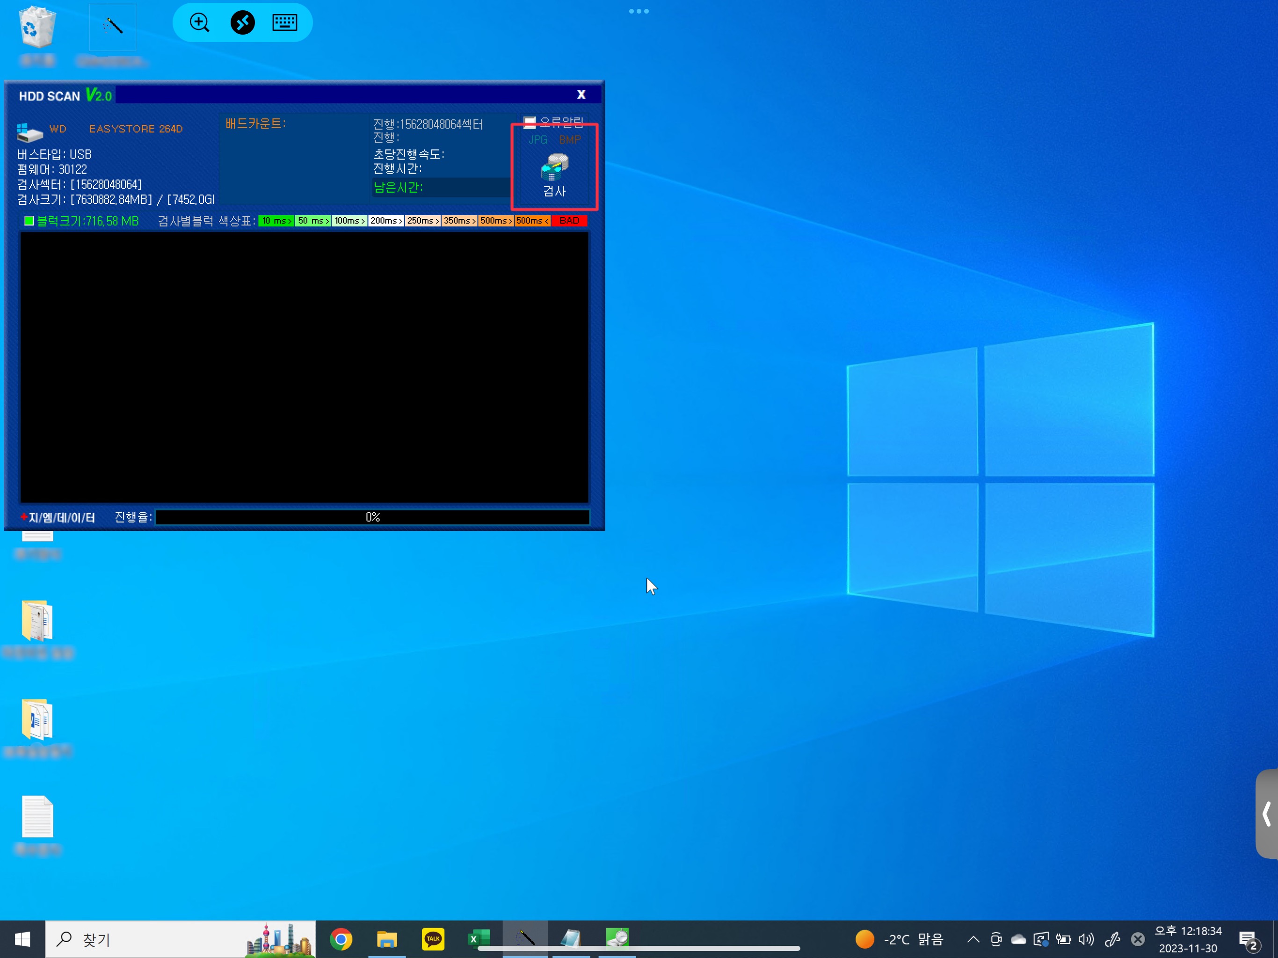Click the zoom magnifier icon in remote toolbar

200,22
